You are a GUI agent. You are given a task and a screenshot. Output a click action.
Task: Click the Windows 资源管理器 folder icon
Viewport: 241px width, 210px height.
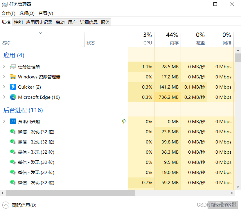pos(13,77)
